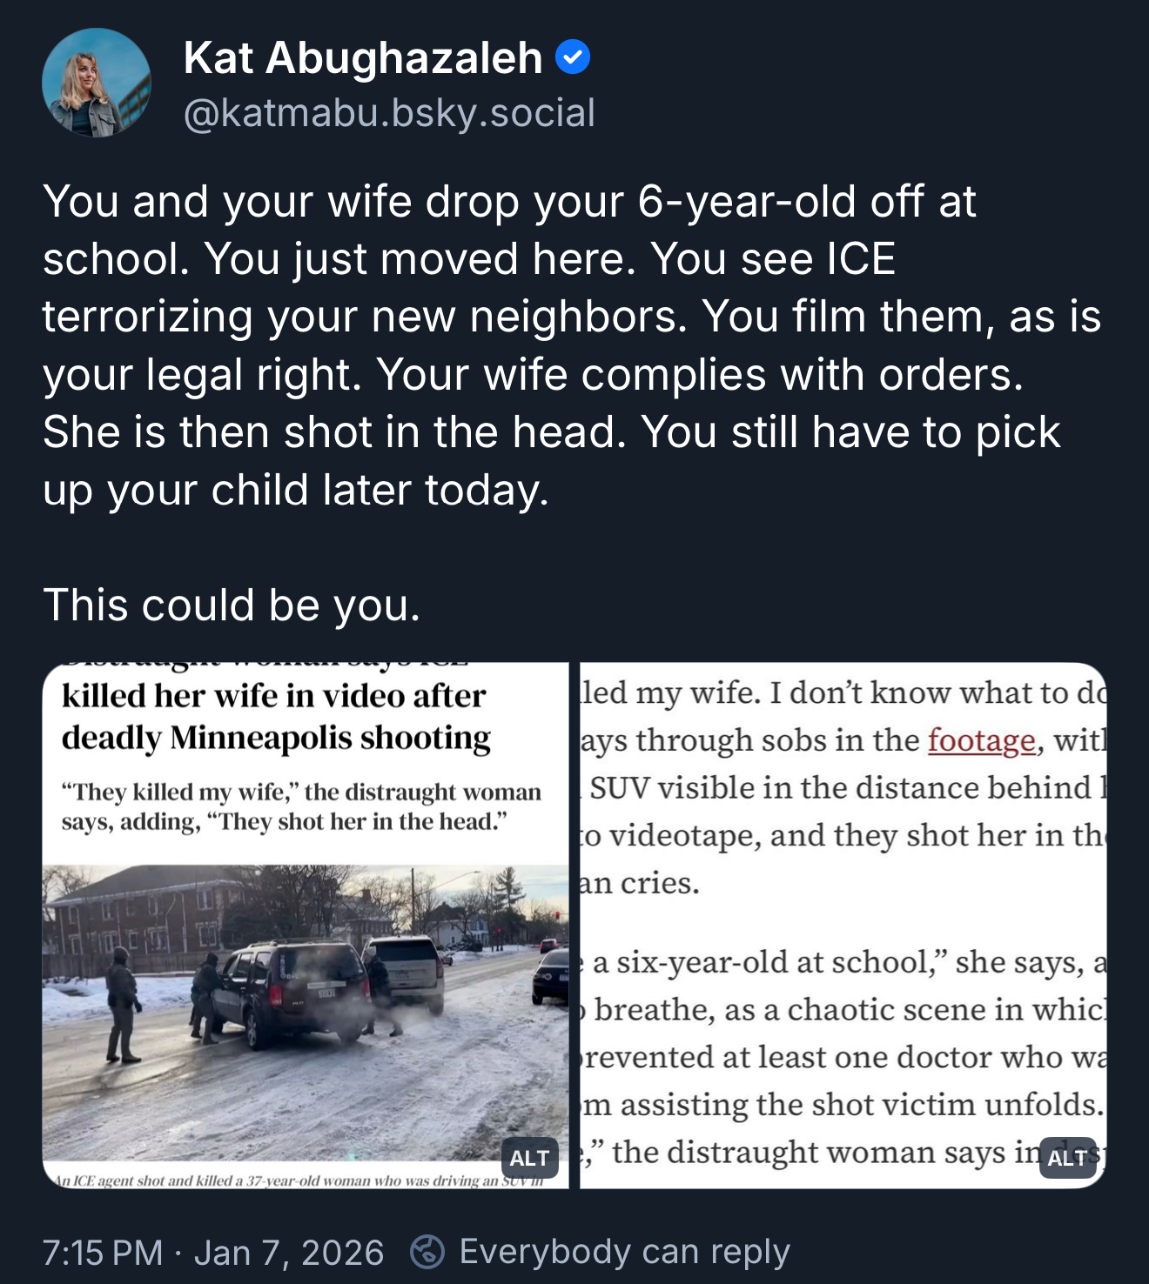1149x1284 pixels.
Task: Click the "deadly Minneapolis shooting" headline
Action: [276, 738]
